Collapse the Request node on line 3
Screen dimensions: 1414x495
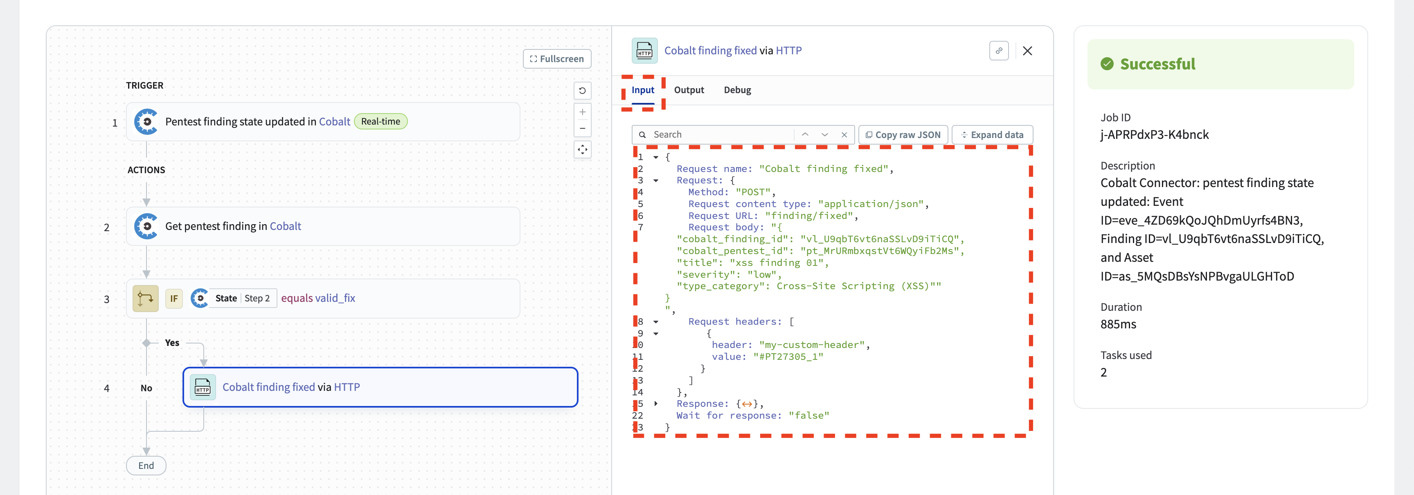(655, 181)
